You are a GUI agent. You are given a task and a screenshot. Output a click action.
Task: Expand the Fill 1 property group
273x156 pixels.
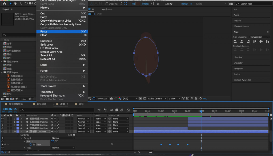coord(25,148)
